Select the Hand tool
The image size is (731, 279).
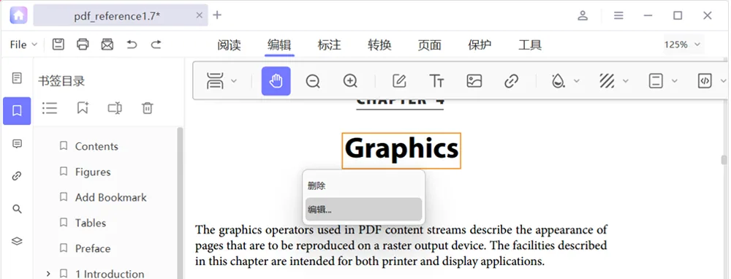coord(276,81)
